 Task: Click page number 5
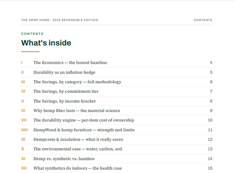pos(211,72)
